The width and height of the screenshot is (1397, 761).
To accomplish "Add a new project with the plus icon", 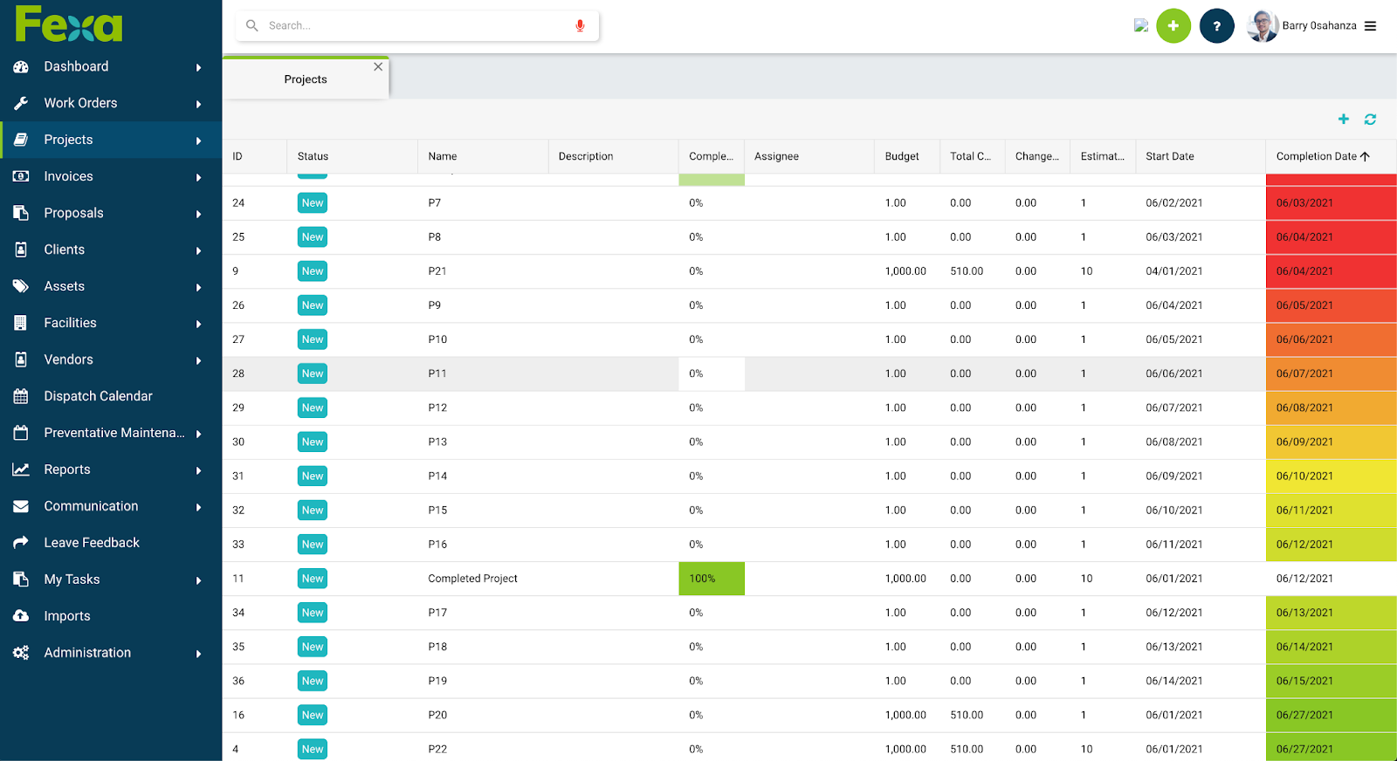I will click(x=1344, y=119).
